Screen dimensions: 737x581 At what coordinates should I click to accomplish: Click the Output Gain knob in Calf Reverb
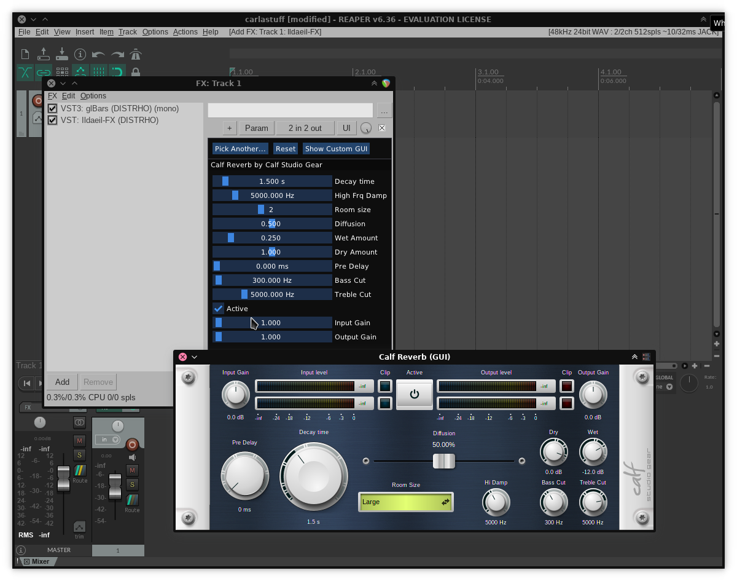point(593,395)
